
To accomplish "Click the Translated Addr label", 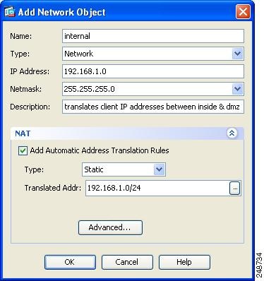I will tap(53, 188).
